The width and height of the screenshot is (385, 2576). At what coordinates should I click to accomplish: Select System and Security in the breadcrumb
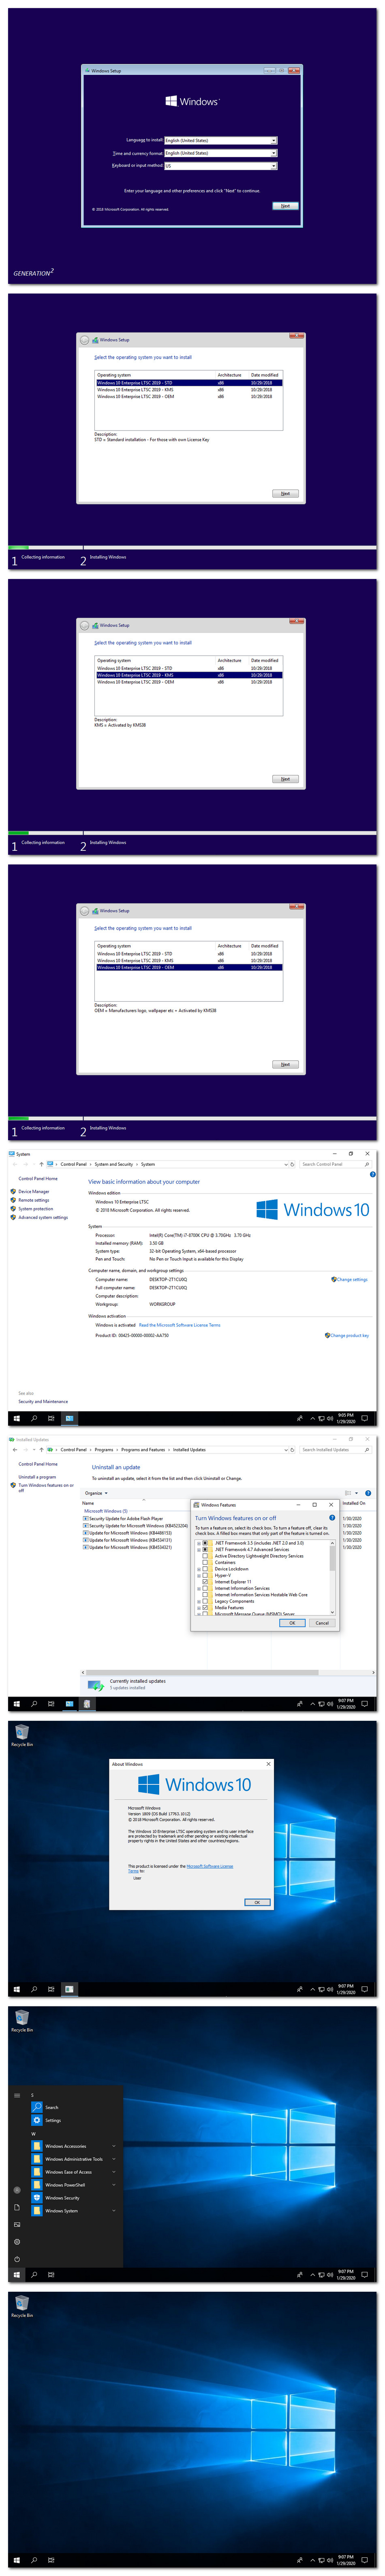click(114, 1164)
